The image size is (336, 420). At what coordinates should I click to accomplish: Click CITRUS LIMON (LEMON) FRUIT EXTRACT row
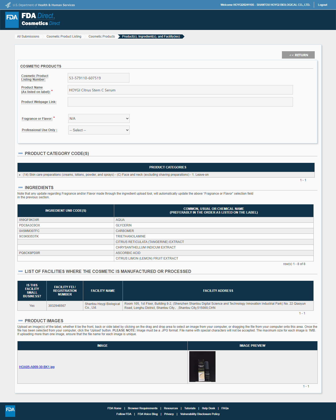165,258
